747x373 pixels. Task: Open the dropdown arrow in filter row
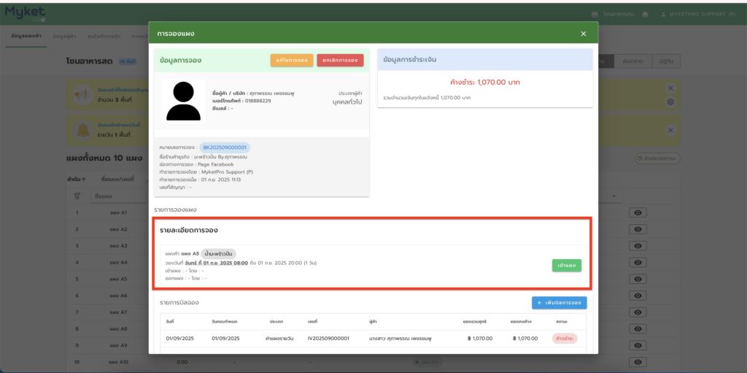[x=614, y=196]
